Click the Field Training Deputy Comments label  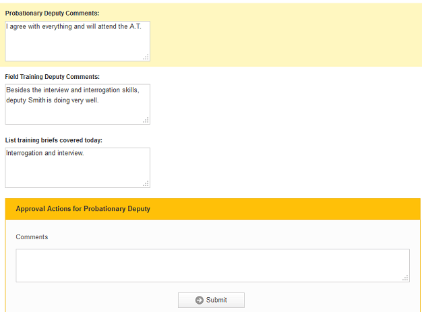[52, 77]
